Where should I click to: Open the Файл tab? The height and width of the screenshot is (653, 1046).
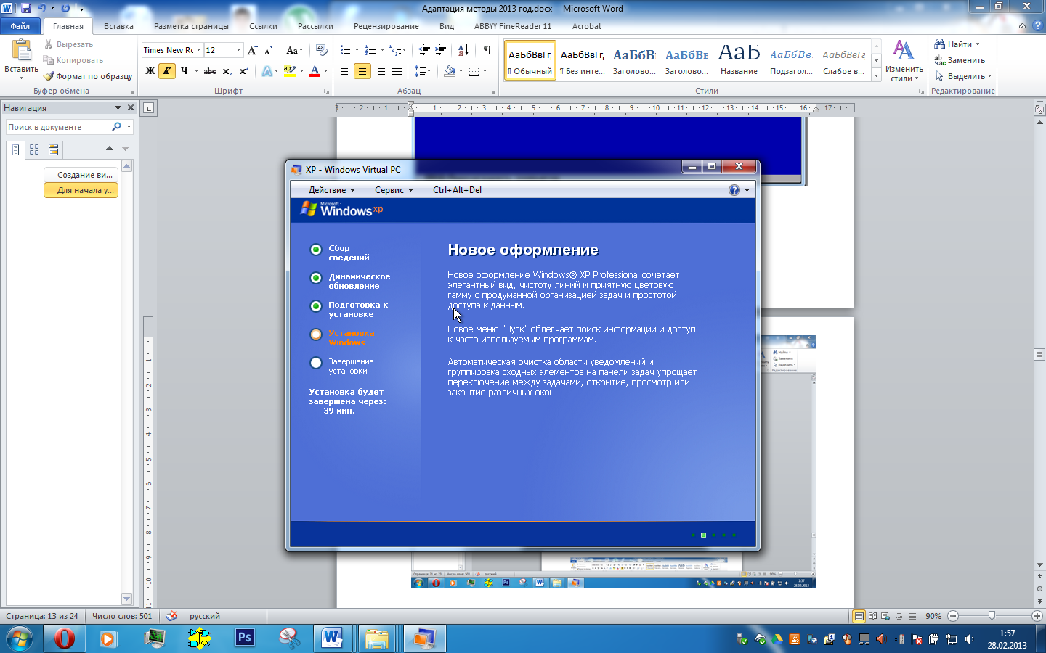pos(20,26)
